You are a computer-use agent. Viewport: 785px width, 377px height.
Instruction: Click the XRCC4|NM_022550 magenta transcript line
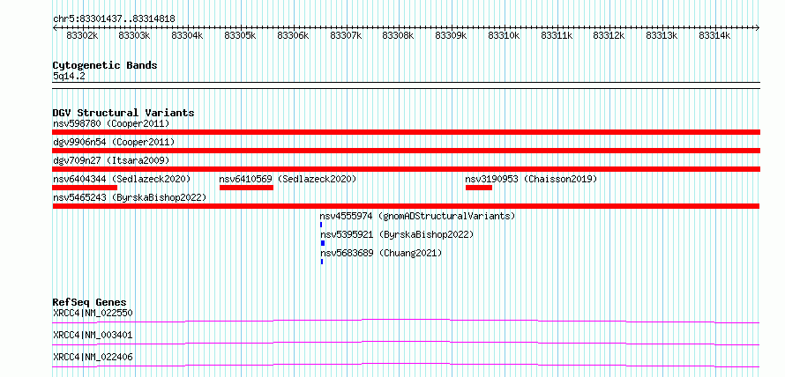[406, 321]
